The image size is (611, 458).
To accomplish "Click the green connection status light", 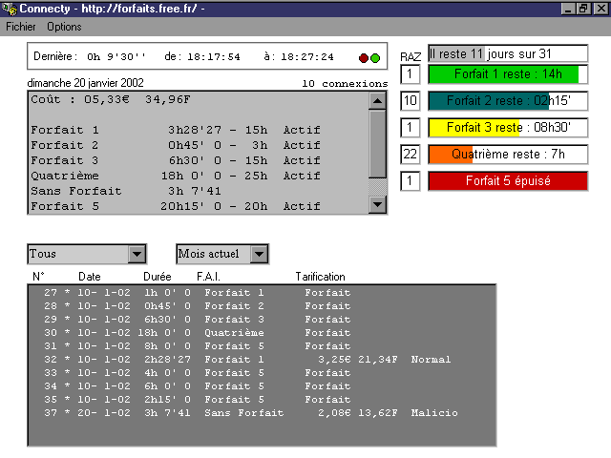I will point(375,58).
